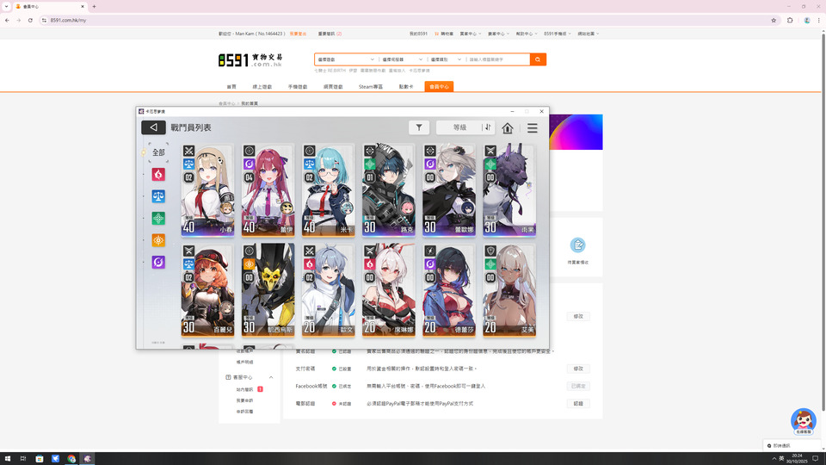Viewport: 826px width, 465px height.
Task: Click the orange search magnifier button
Action: click(538, 59)
